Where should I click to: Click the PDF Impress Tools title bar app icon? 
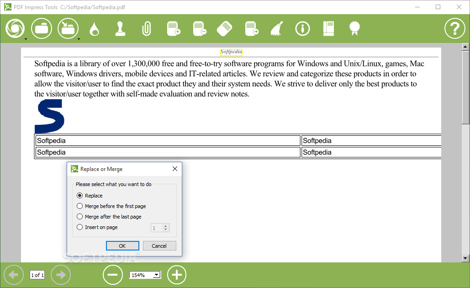7,7
